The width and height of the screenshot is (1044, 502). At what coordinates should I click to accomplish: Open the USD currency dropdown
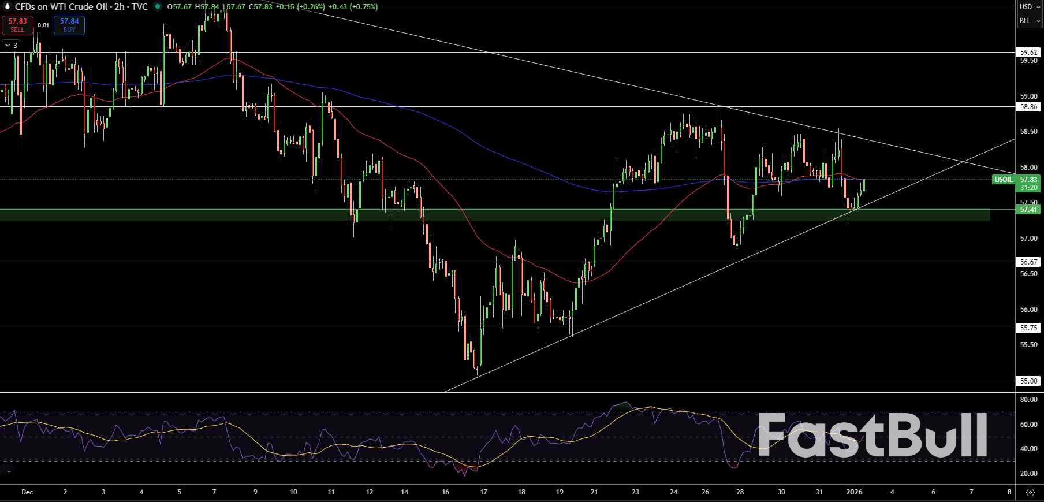[1030, 7]
